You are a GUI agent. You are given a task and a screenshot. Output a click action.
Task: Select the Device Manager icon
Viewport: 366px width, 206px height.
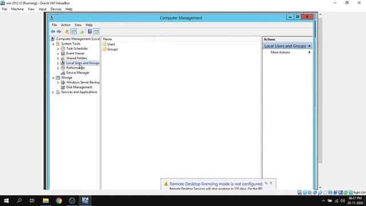click(x=63, y=73)
